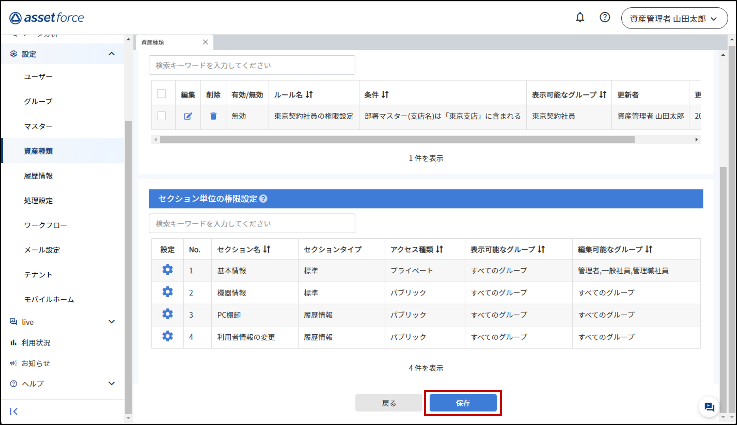Focus the upper rule search keyword field
This screenshot has width=737, height=425.
(x=252, y=65)
